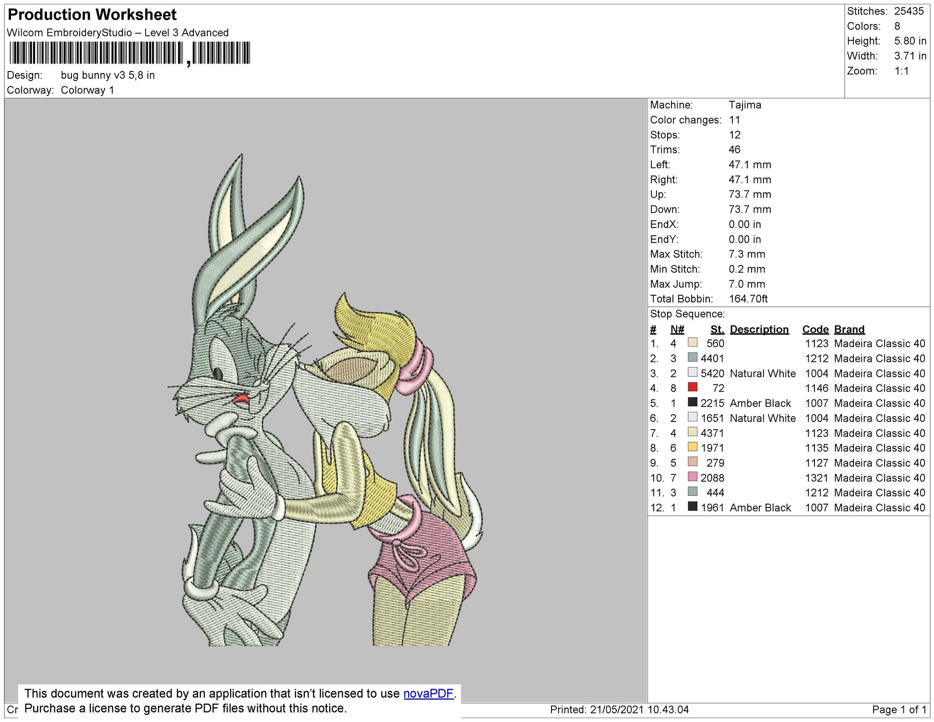Image resolution: width=934 pixels, height=722 pixels.
Task: Click stitch count '5420' in row 3
Action: pos(712,373)
